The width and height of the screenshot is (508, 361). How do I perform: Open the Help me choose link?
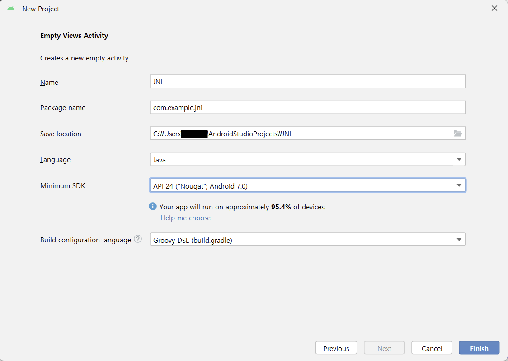[185, 218]
